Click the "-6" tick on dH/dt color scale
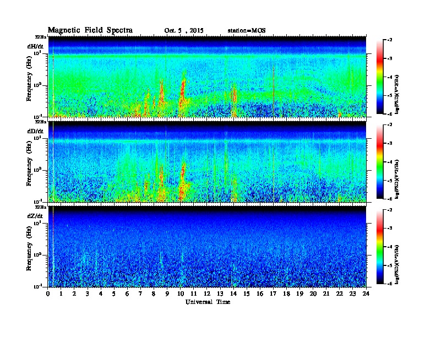 tap(390, 114)
